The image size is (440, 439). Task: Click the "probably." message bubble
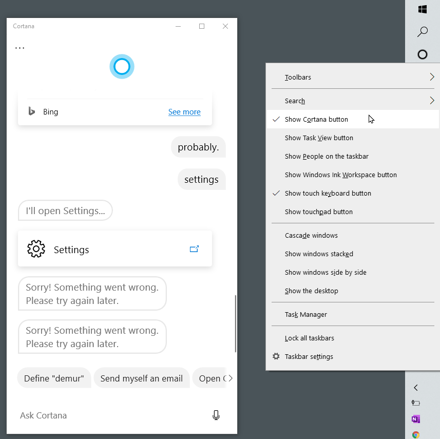(x=198, y=147)
